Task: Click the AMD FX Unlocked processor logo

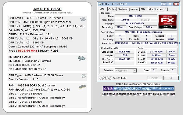Action: (x=167, y=21)
